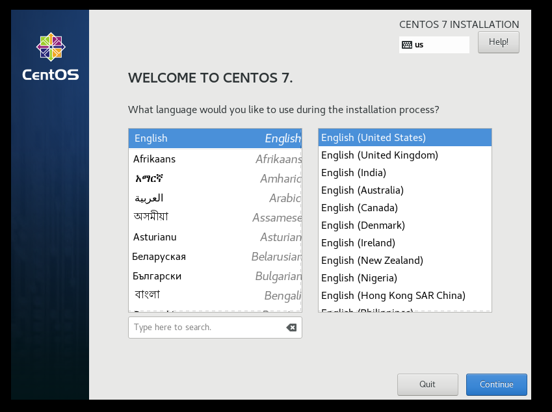This screenshot has width=552, height=412.
Task: Click Continue to proceed
Action: point(496,384)
